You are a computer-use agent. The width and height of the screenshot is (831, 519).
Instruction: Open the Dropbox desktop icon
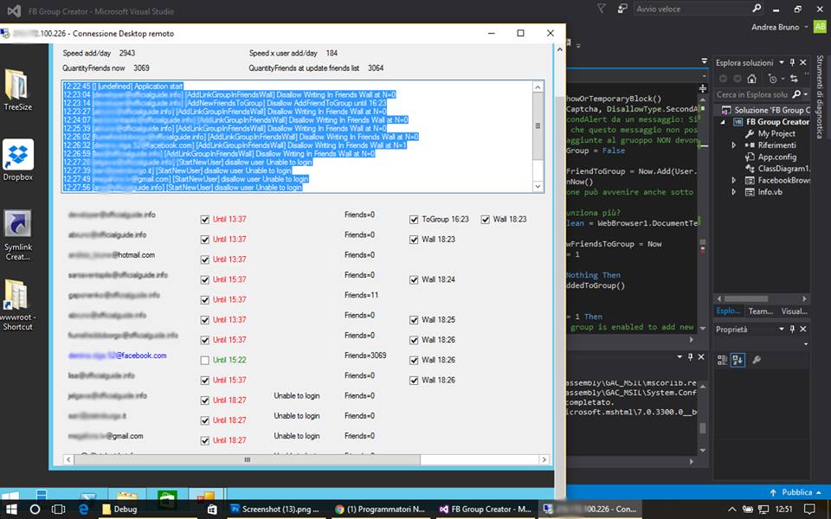click(18, 160)
